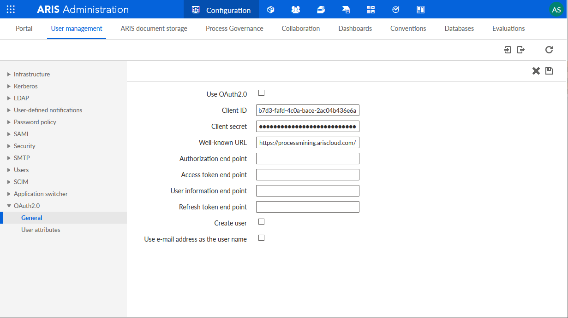Click the Kerberos label in tree
The height and width of the screenshot is (318, 568).
[x=26, y=86]
